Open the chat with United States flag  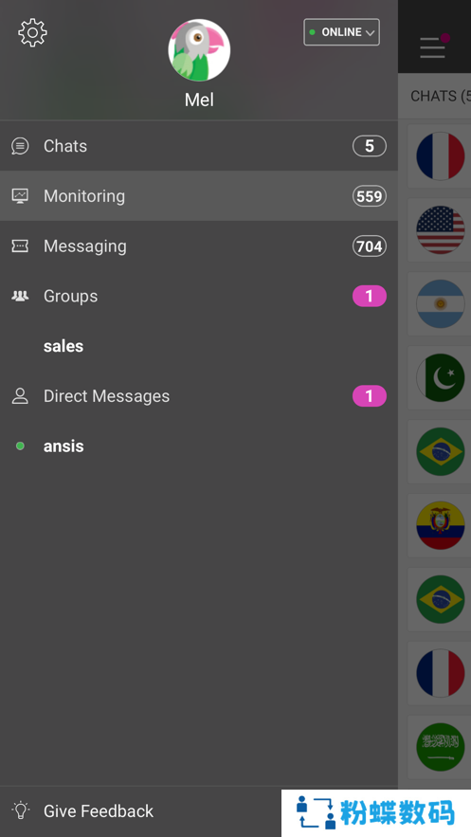pos(440,230)
